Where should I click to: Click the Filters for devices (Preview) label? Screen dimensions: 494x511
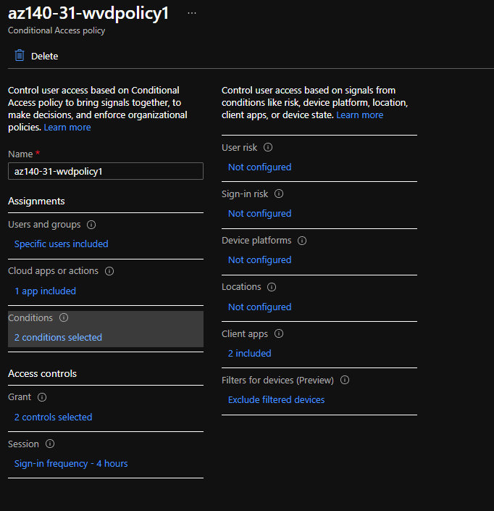[x=277, y=381]
